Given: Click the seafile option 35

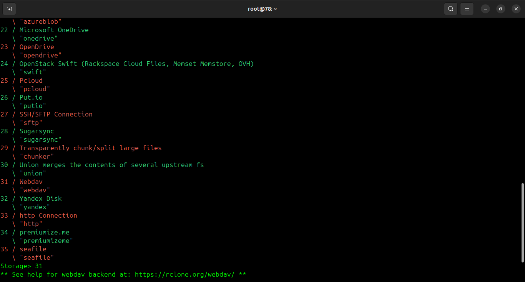Looking at the screenshot, I should pyautogui.click(x=23, y=249).
